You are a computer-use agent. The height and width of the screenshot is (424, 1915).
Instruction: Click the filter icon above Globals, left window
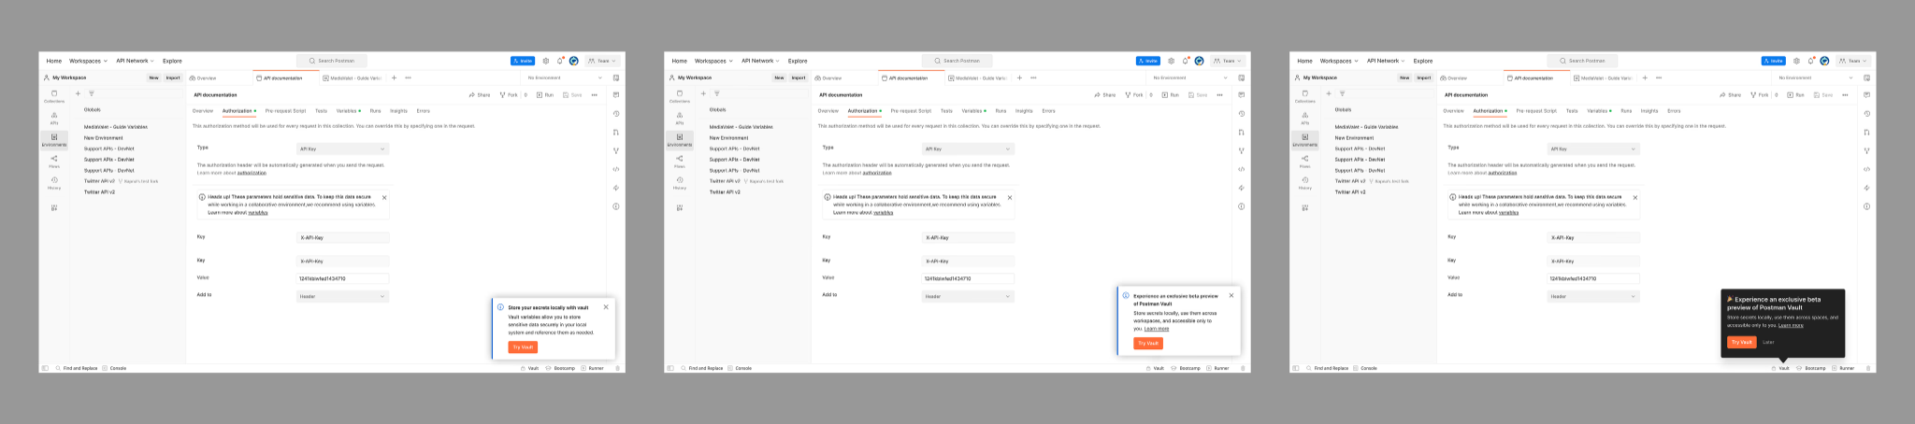pyautogui.click(x=91, y=93)
